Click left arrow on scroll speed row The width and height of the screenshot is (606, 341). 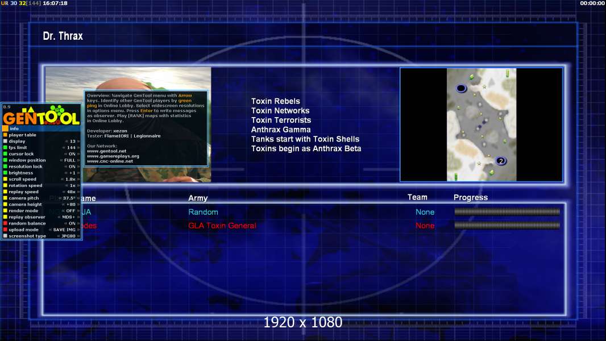tap(62, 179)
